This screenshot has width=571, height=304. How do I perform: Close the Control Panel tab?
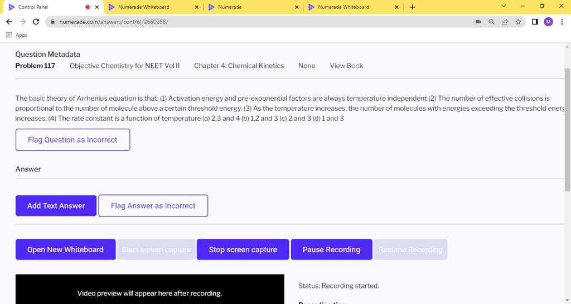point(97,7)
